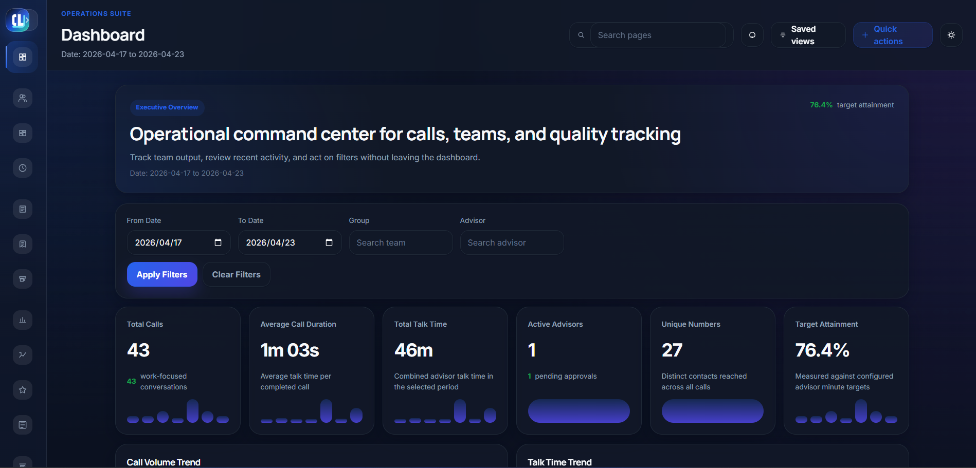Toggle light theme with the sun icon
Viewport: 976px width, 468px height.
coord(951,35)
